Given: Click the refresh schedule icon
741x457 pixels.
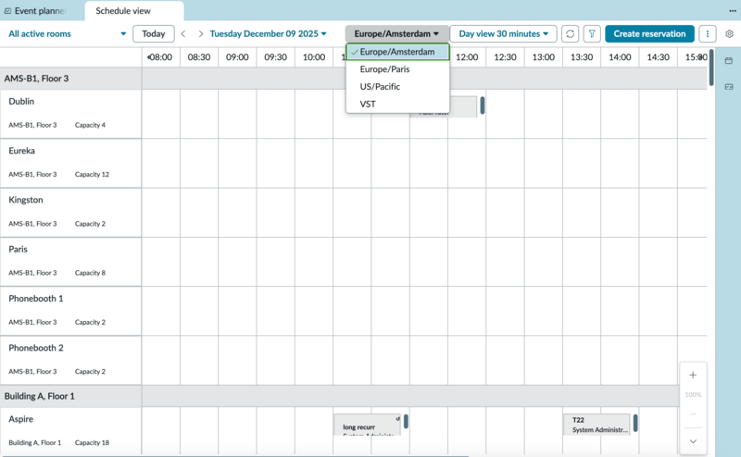Looking at the screenshot, I should point(570,34).
